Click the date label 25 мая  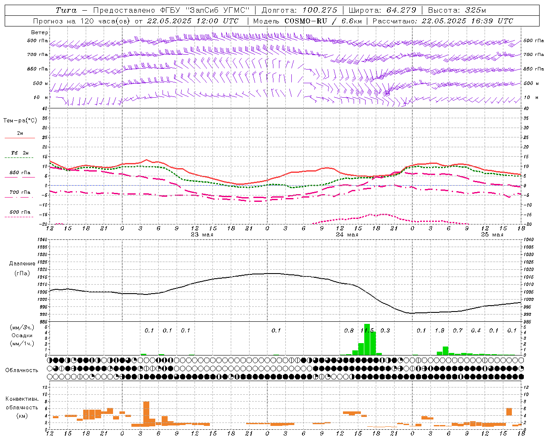(x=492, y=235)
